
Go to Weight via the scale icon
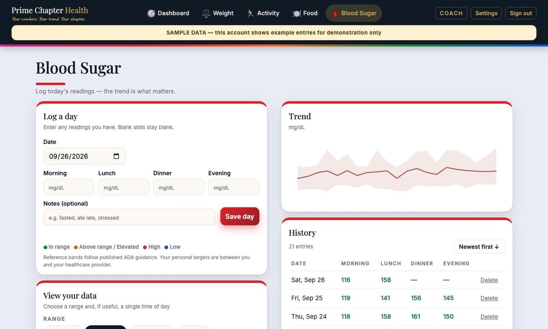tap(206, 13)
